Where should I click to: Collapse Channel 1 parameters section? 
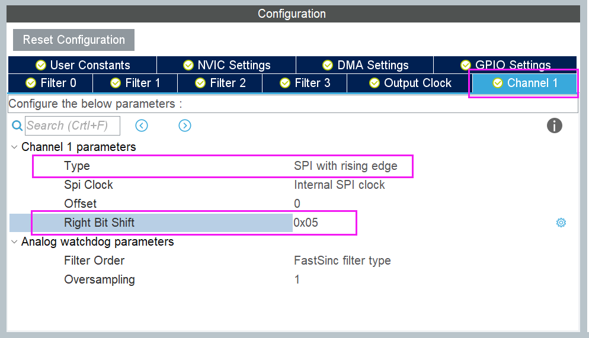click(14, 147)
